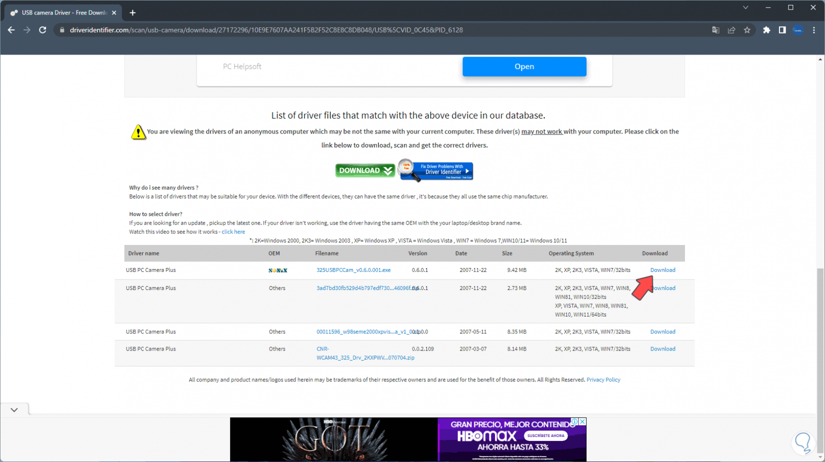Open a new browser tab
The image size is (825, 462).
(132, 13)
